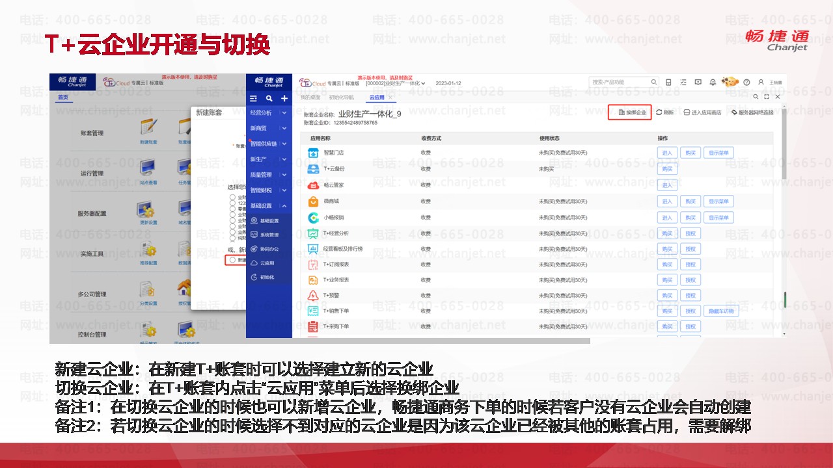Click the T+订阅报表 app icon
Image resolution: width=833 pixels, height=468 pixels.
tap(312, 264)
